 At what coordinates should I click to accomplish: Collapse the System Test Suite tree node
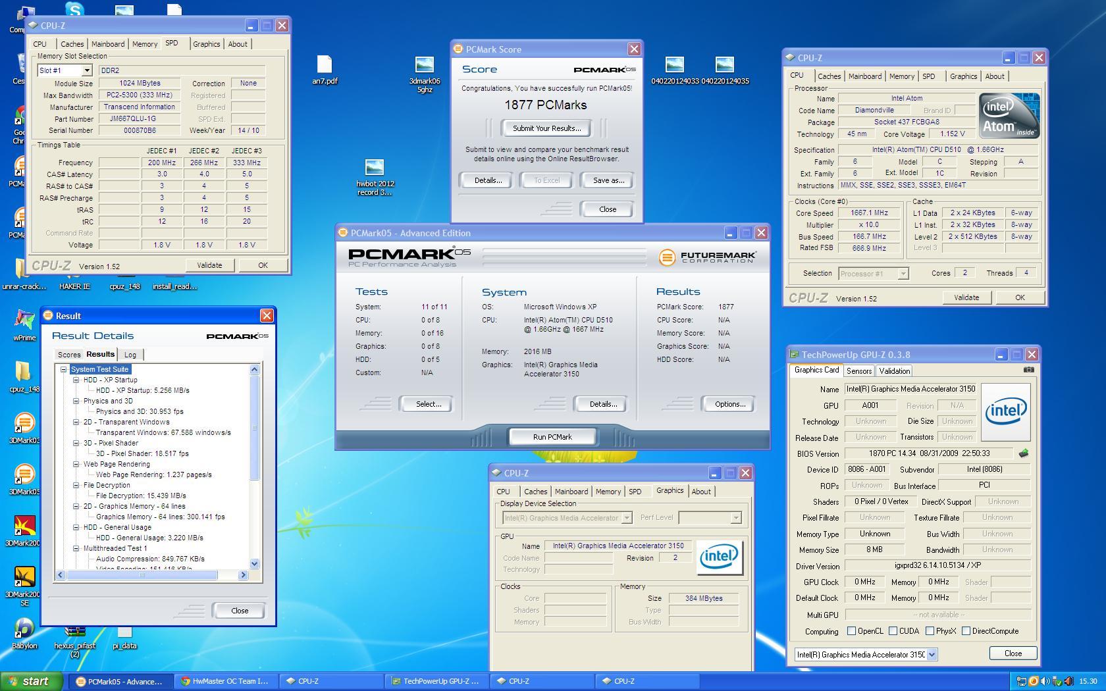pyautogui.click(x=64, y=369)
